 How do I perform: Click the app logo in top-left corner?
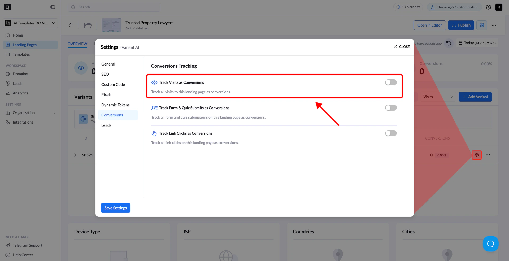[7, 7]
